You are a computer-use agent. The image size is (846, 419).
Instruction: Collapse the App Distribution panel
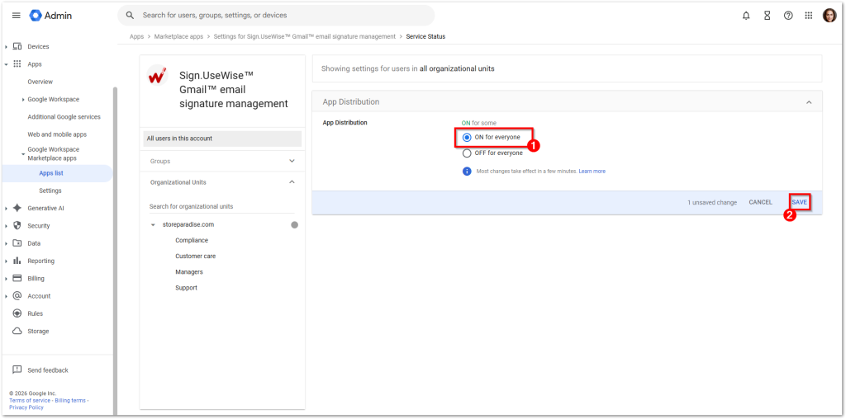(808, 102)
